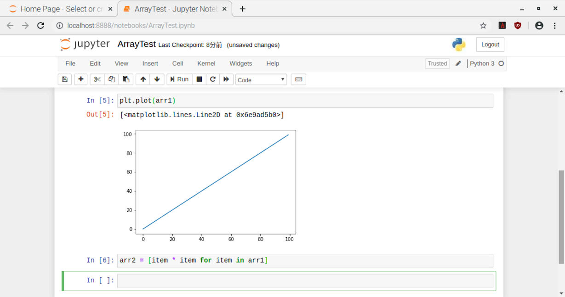This screenshot has height=297, width=565.
Task: Open the Cell menu
Action: tap(177, 64)
